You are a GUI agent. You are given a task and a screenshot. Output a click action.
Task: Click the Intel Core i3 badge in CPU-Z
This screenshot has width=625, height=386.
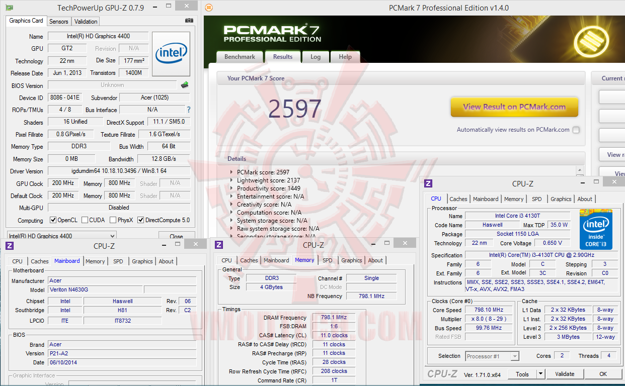[596, 229]
